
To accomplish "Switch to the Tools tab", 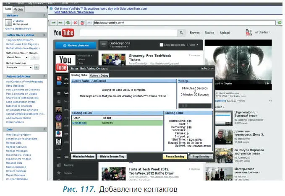I will (8, 9).
